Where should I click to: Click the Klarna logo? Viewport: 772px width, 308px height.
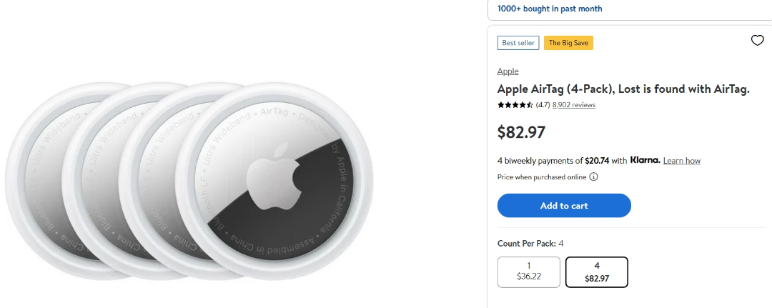tap(645, 160)
